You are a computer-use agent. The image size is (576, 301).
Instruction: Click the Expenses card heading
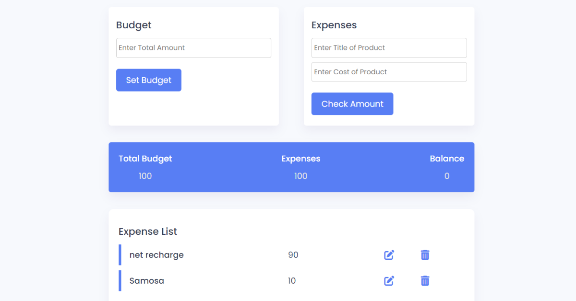point(334,25)
